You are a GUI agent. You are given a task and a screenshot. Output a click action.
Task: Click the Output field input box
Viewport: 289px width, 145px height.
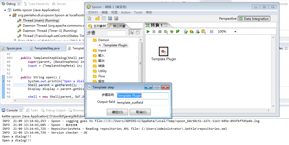point(142,103)
